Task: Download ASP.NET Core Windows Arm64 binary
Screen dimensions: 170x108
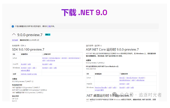Action: click(122, 87)
